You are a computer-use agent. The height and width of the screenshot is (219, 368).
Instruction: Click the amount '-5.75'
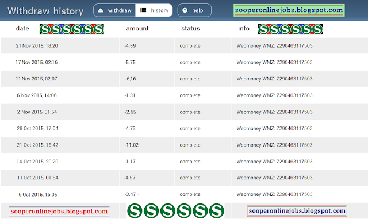130,63
